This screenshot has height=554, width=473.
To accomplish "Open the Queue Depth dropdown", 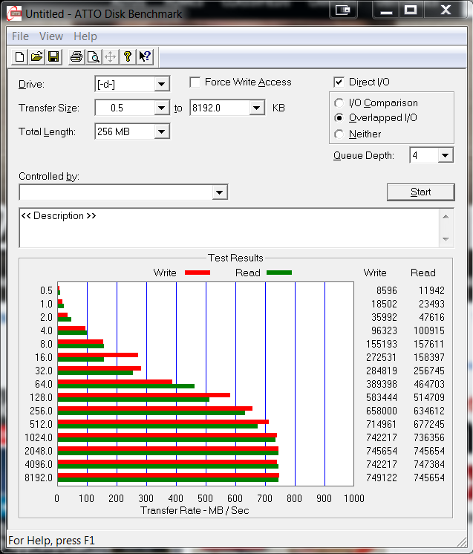I will [445, 155].
